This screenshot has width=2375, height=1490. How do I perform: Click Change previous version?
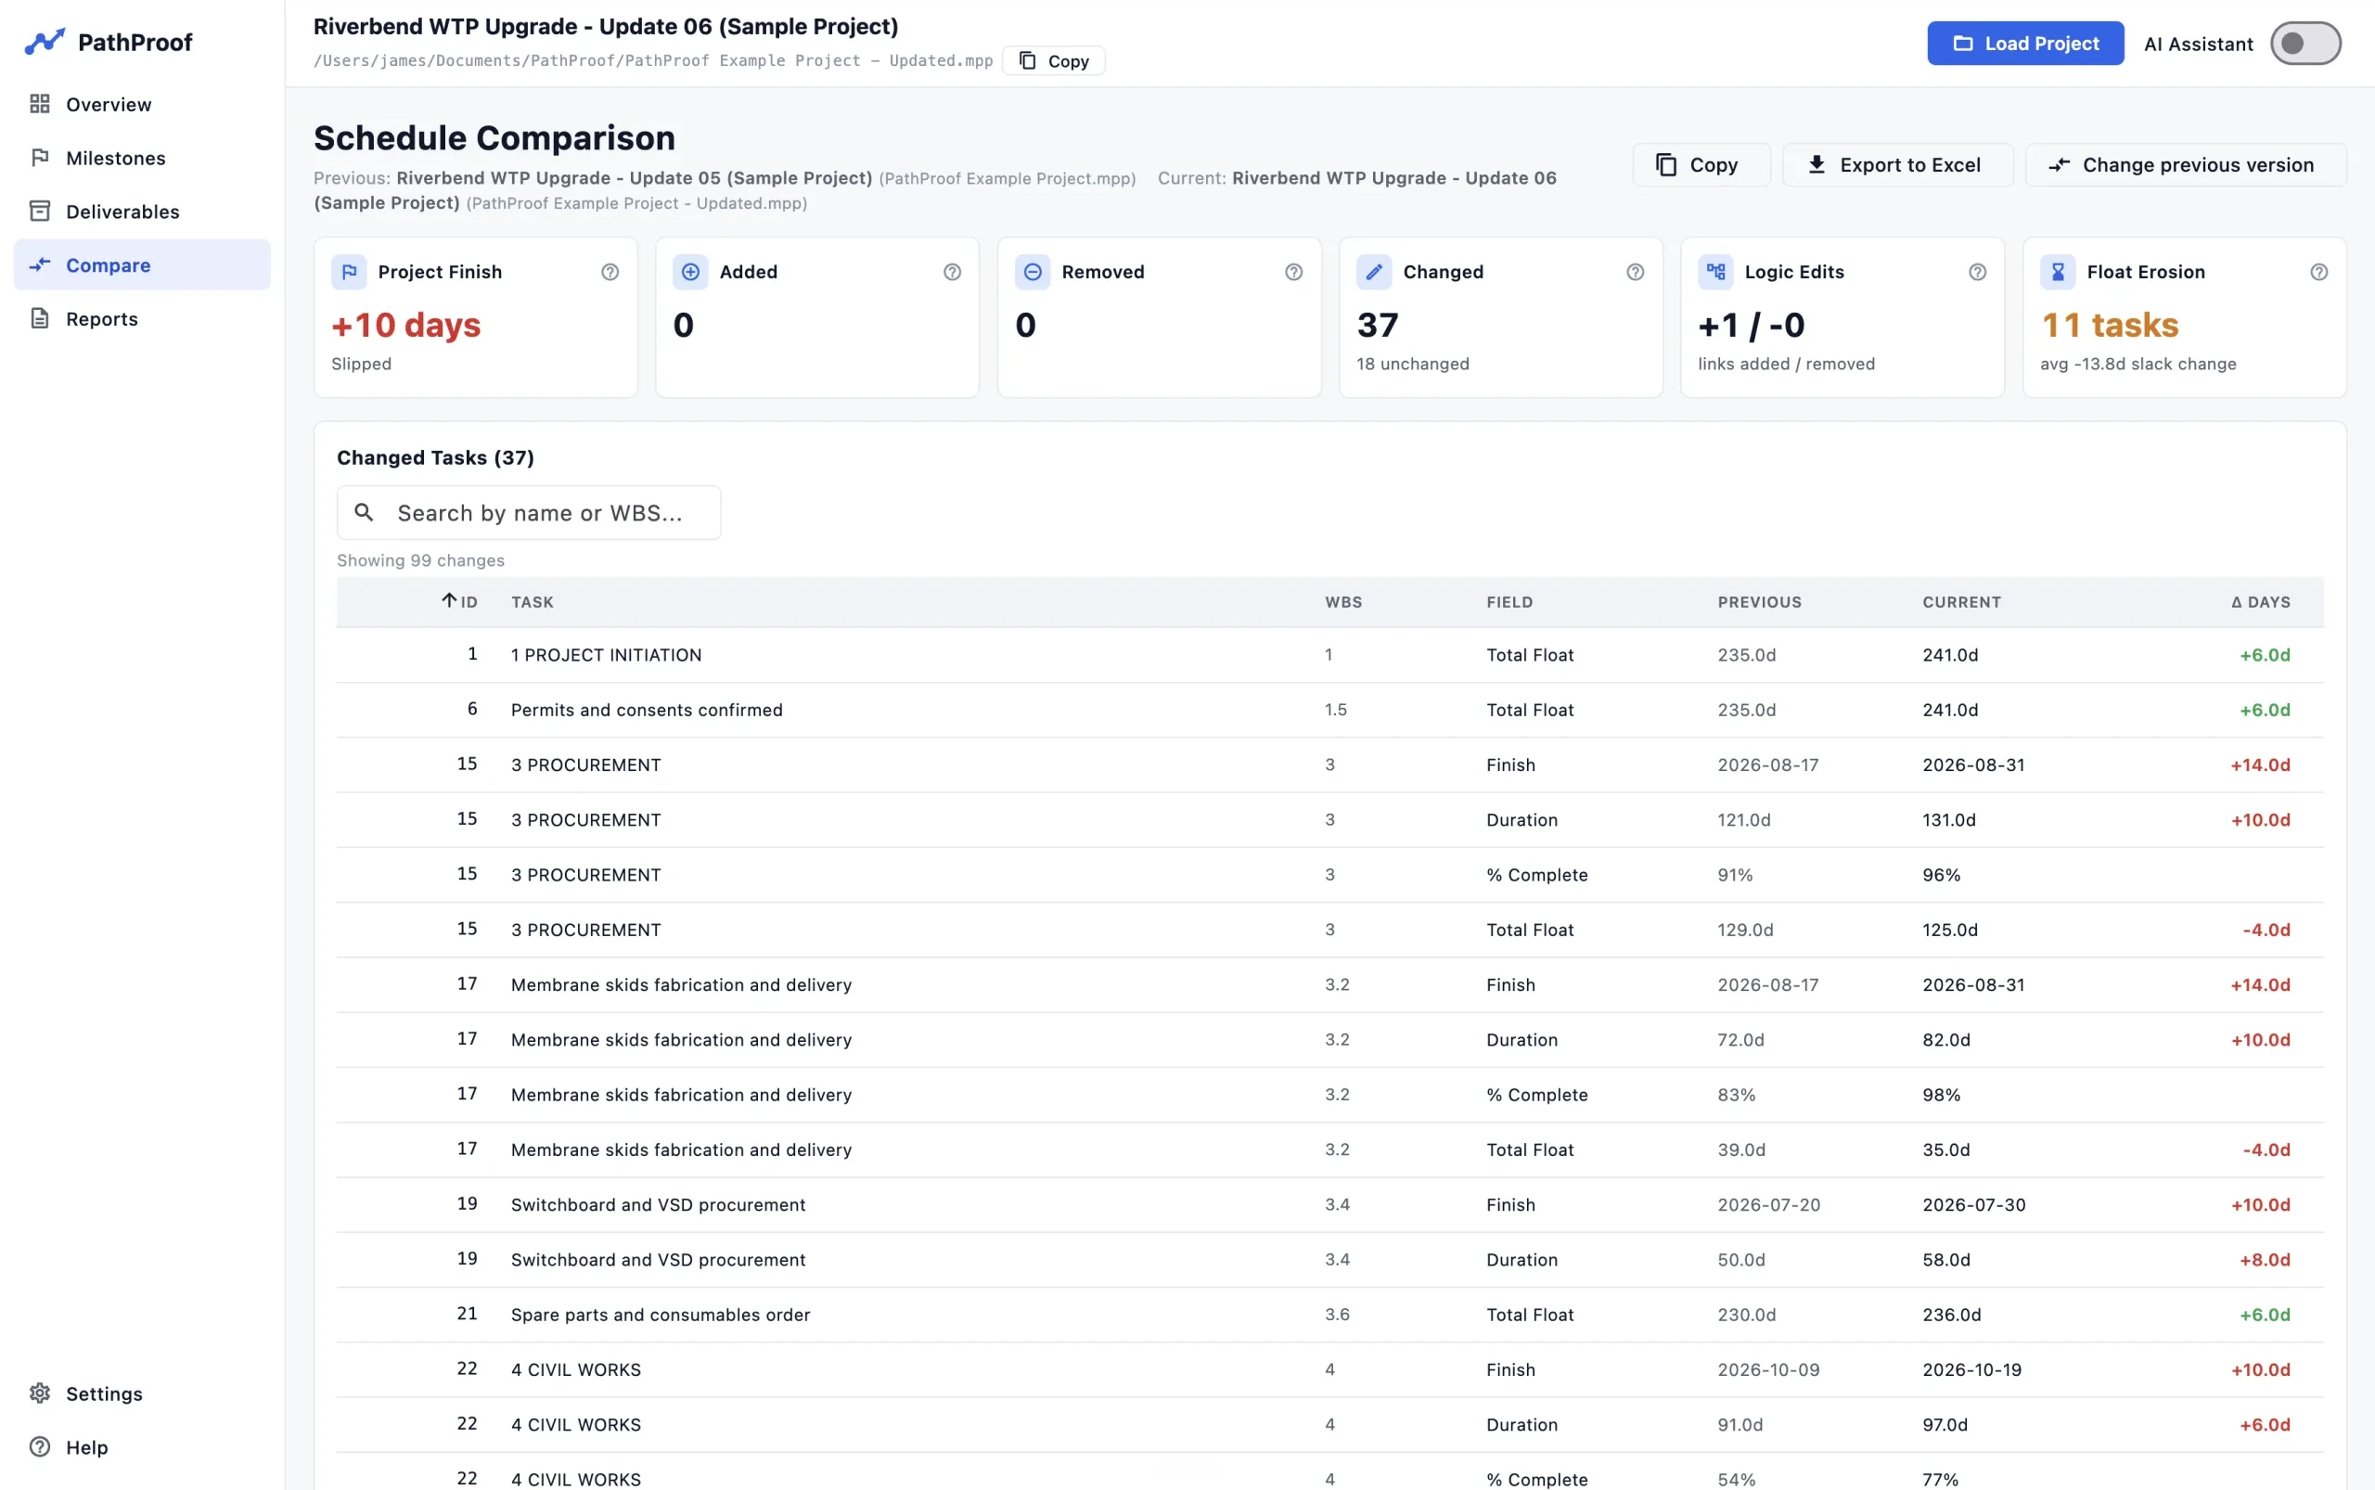[x=2185, y=164]
